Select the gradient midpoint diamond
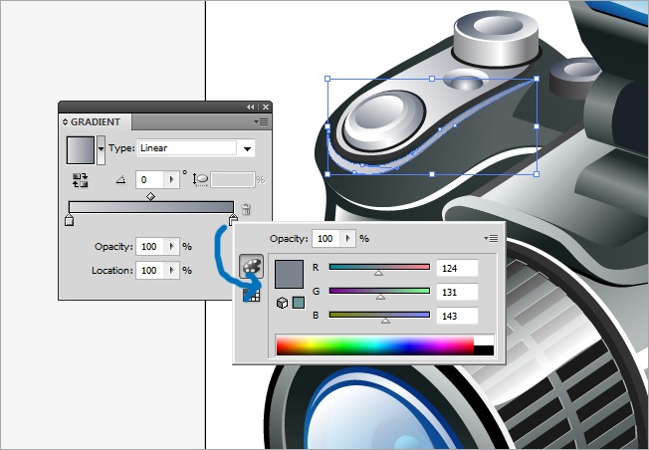This screenshot has width=649, height=450. [x=150, y=197]
